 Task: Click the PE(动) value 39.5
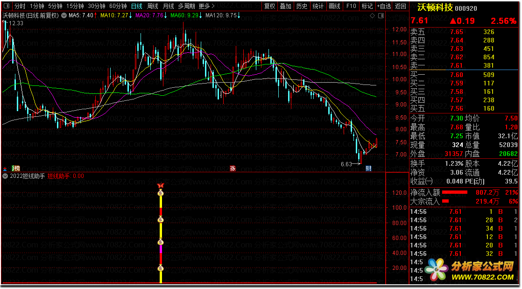click(511, 182)
